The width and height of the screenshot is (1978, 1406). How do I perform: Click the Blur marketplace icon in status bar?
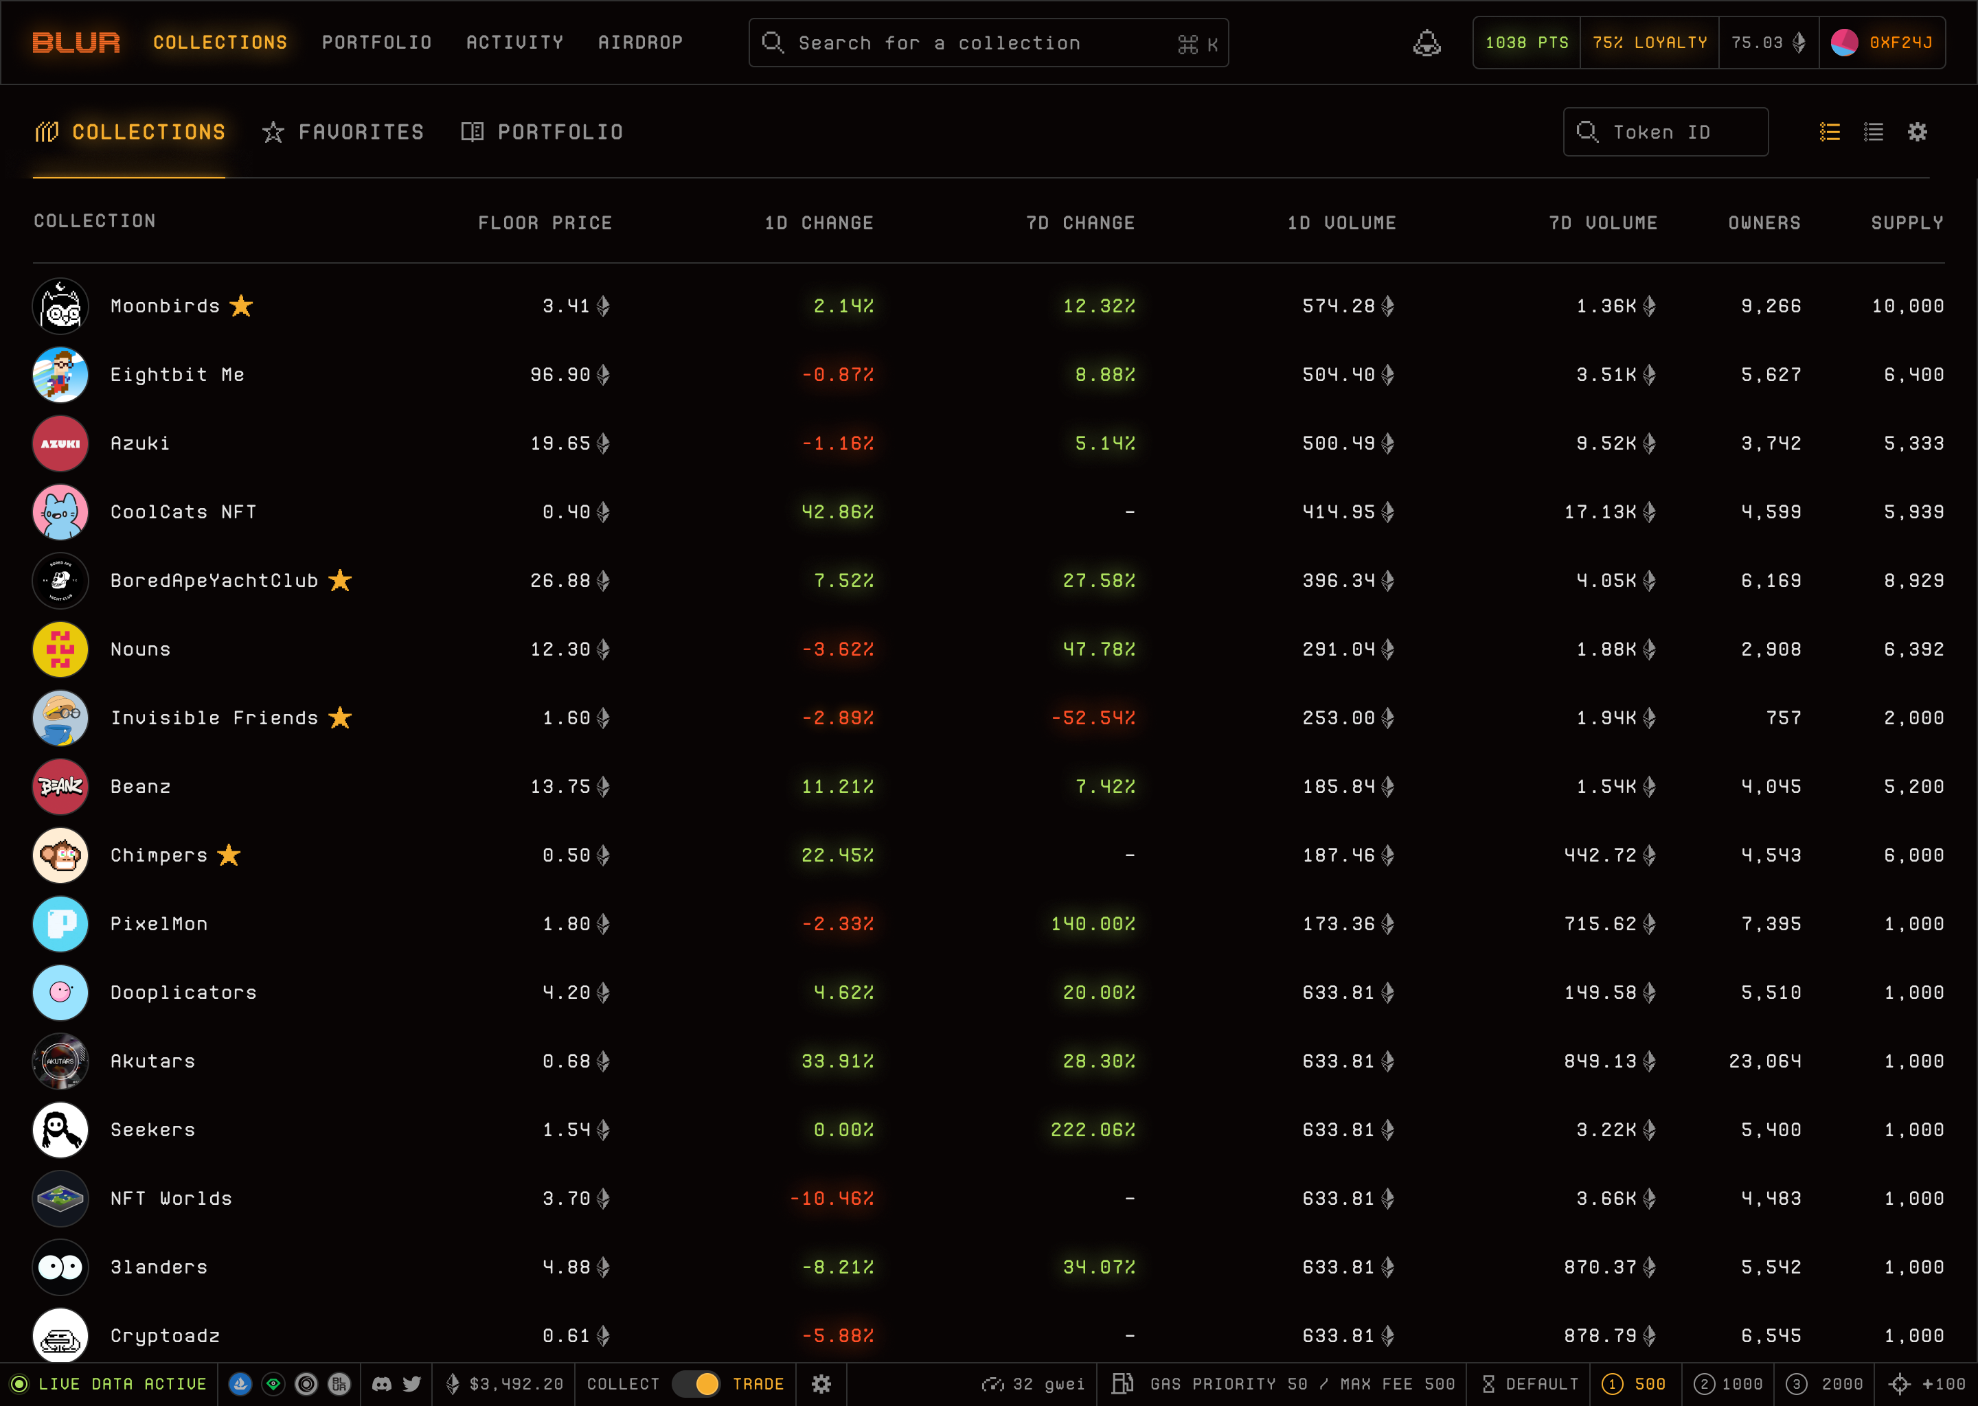[339, 1383]
